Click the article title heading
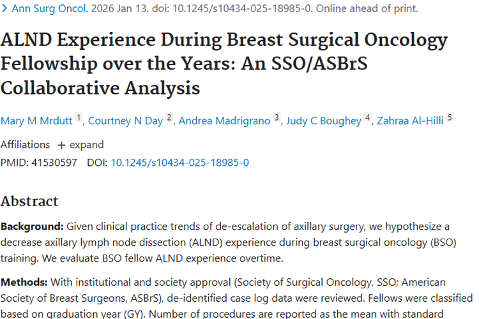 (224, 64)
